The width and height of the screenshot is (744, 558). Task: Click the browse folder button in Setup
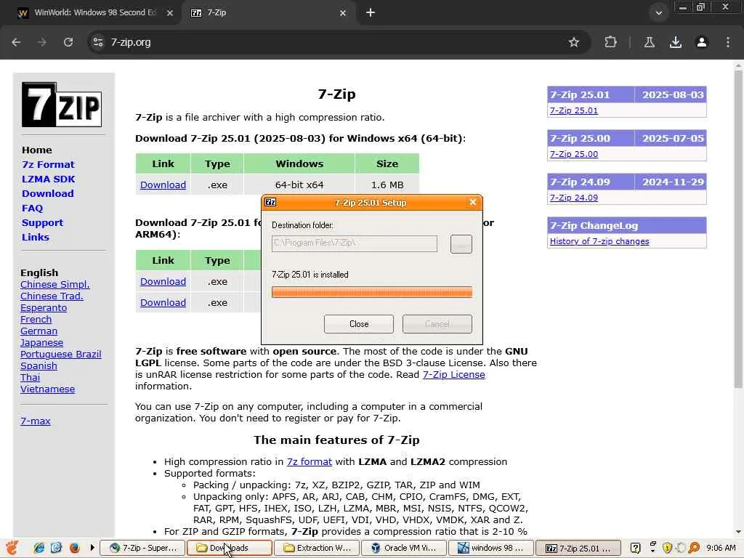point(461,244)
